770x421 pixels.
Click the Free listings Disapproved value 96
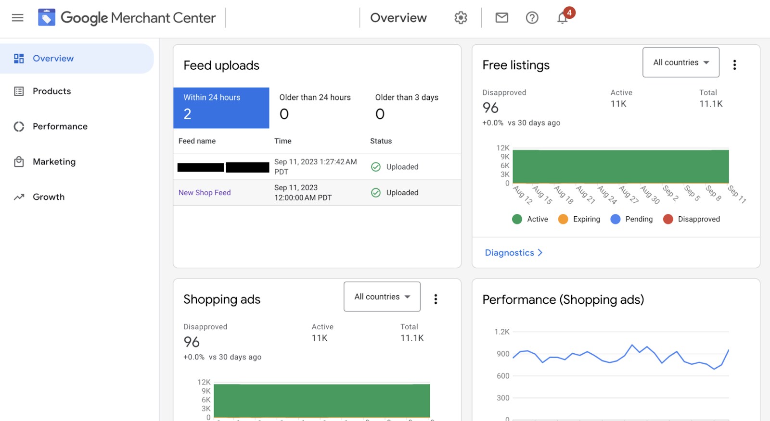coord(490,108)
